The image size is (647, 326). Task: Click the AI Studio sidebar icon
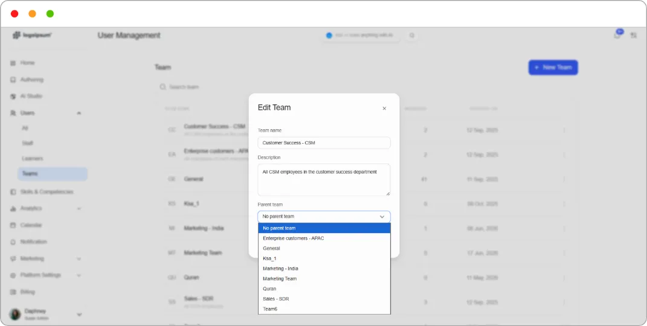(13, 97)
